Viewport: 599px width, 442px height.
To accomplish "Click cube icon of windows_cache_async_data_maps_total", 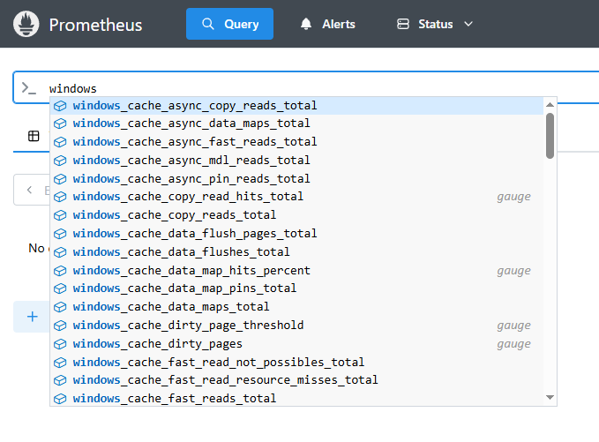I will (60, 124).
